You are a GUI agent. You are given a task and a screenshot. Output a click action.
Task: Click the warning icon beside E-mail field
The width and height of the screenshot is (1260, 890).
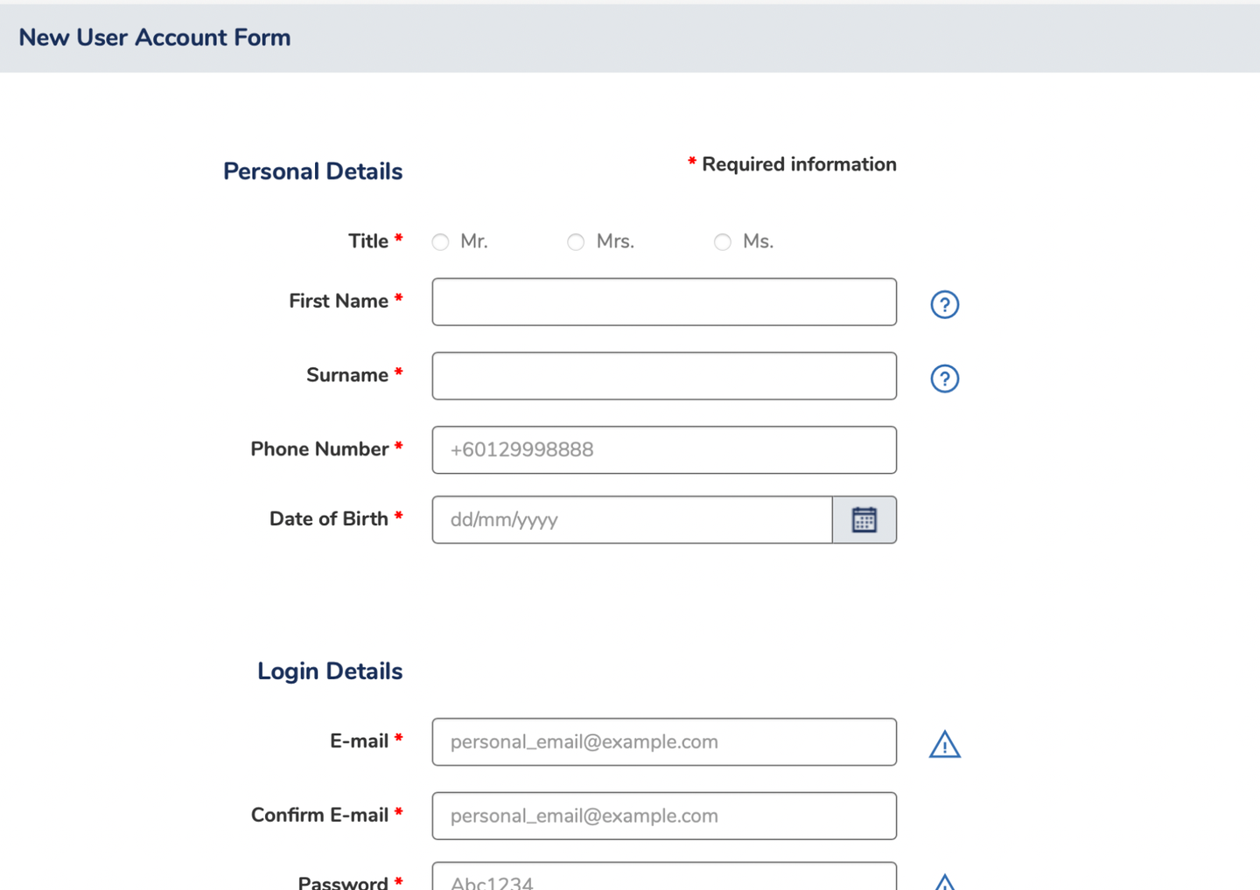pyautogui.click(x=944, y=745)
